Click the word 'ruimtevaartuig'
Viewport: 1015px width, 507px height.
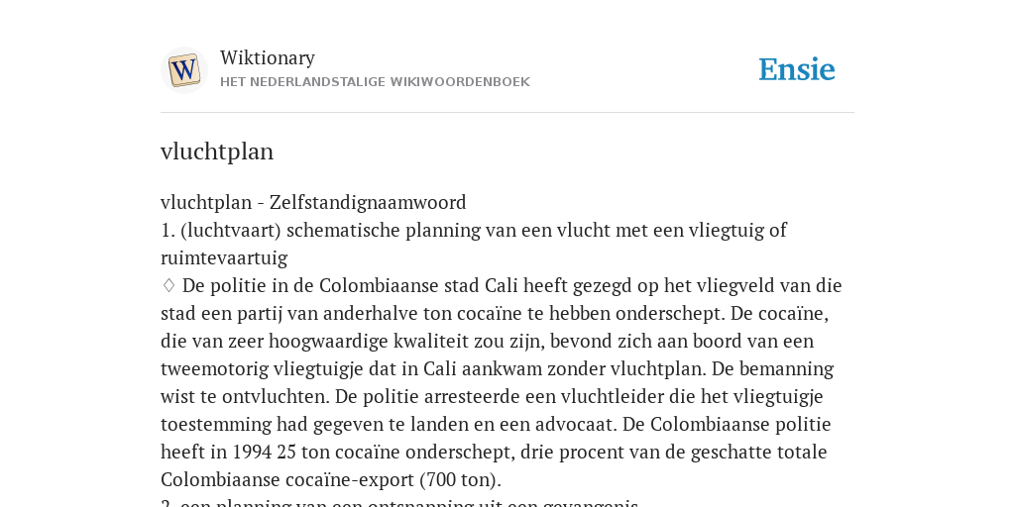(x=224, y=258)
